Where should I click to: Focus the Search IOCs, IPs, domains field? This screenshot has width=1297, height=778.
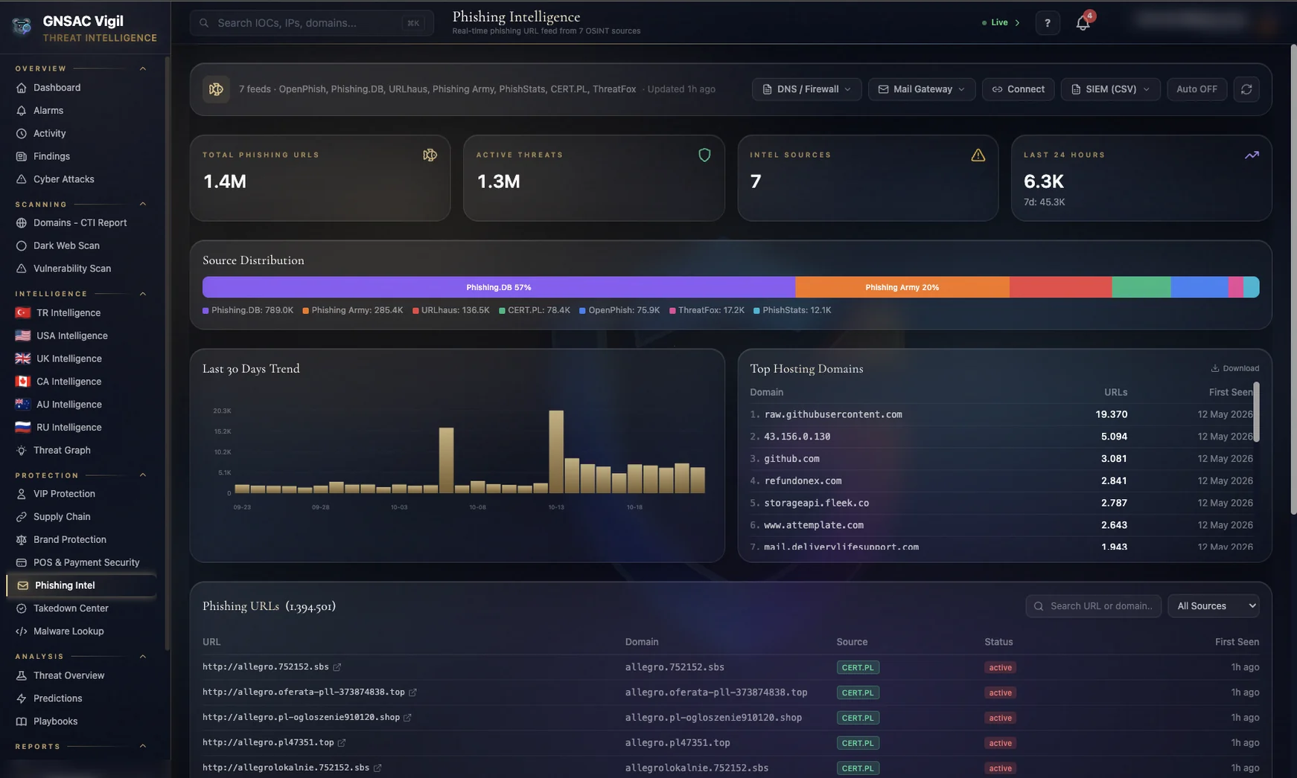point(312,23)
